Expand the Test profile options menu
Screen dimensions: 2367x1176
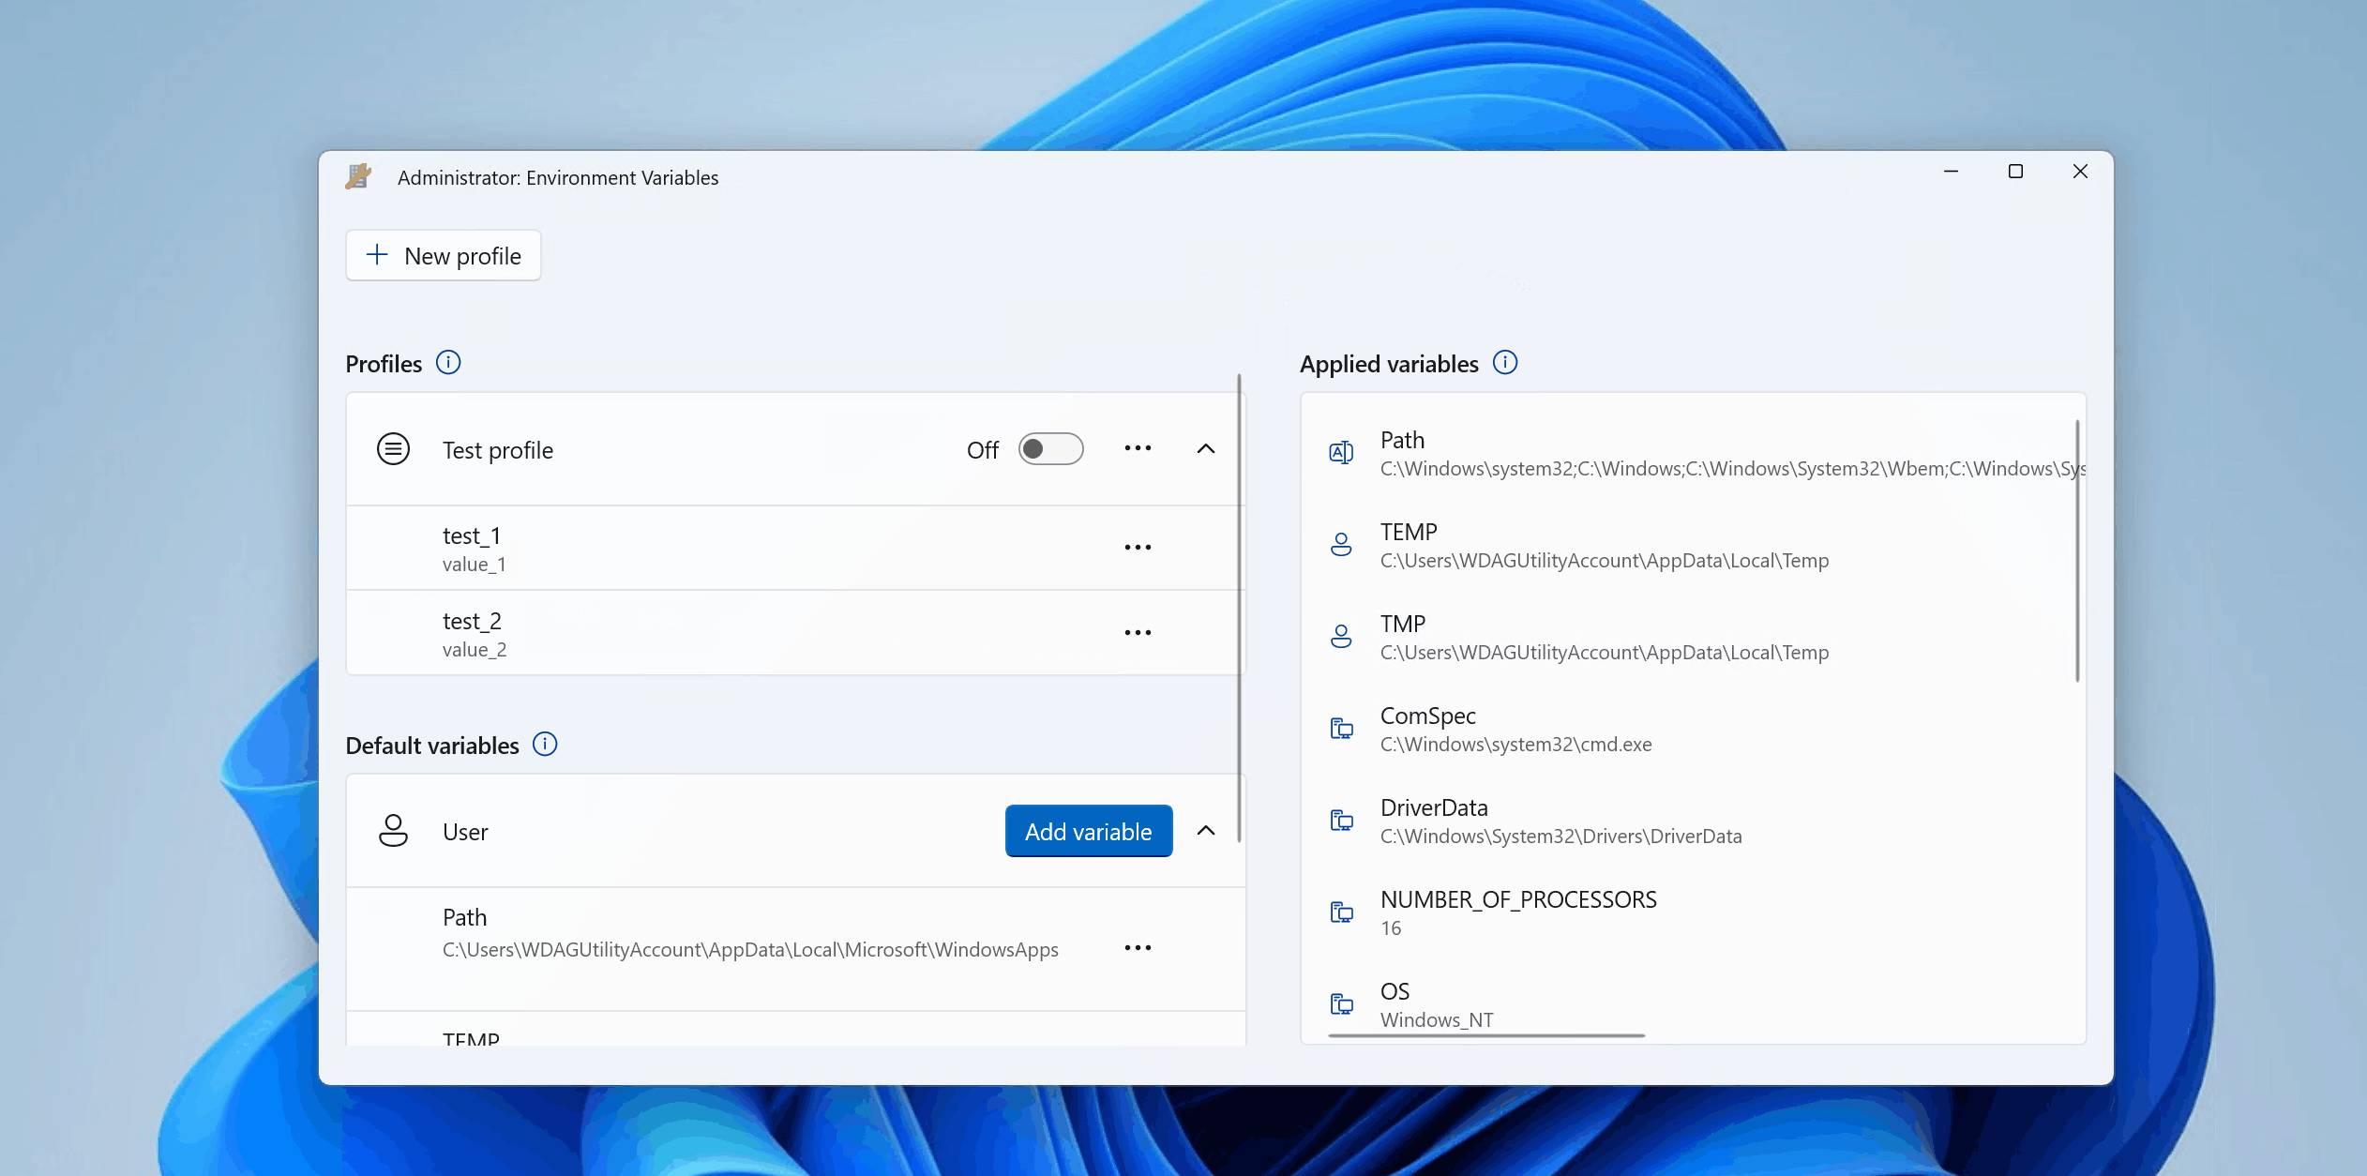pos(1138,448)
